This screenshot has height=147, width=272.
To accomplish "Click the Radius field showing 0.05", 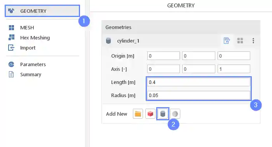I will tap(199, 95).
